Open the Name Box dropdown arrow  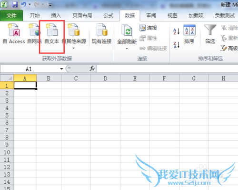coord(61,69)
